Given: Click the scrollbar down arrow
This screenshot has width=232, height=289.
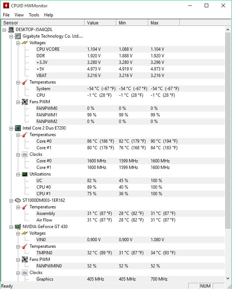Looking at the screenshot, I should coord(228,278).
